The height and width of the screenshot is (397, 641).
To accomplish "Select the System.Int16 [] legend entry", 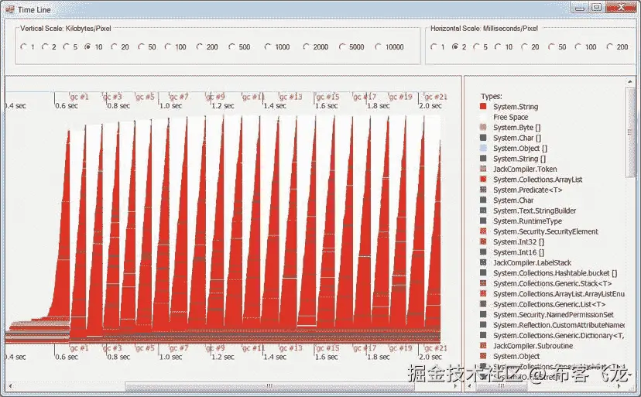I will 519,252.
